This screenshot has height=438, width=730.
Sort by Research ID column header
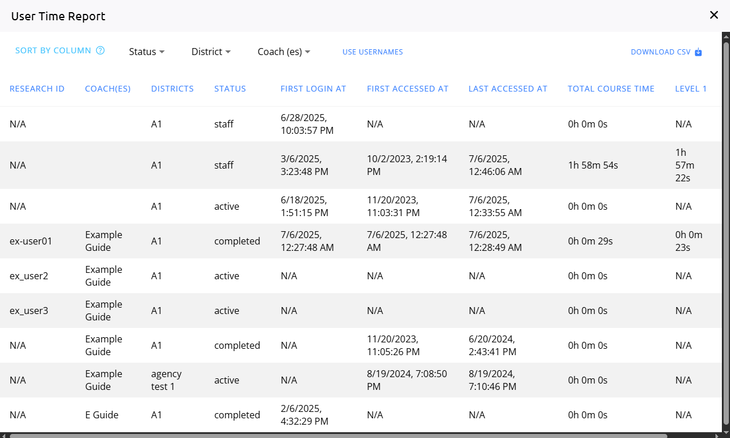37,89
